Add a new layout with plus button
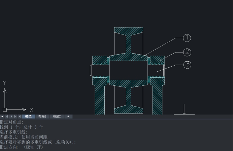 tap(68, 117)
